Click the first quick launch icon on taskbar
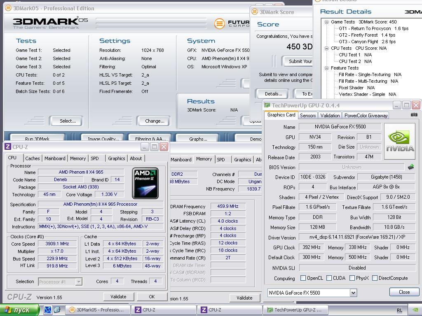422x316 pixels. pos(47,310)
